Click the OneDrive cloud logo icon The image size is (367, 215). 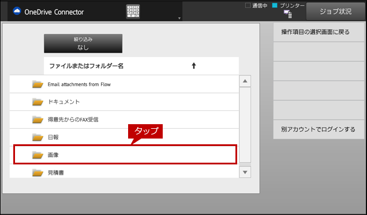17,11
